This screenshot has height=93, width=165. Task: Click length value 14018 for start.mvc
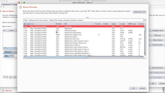(122, 39)
